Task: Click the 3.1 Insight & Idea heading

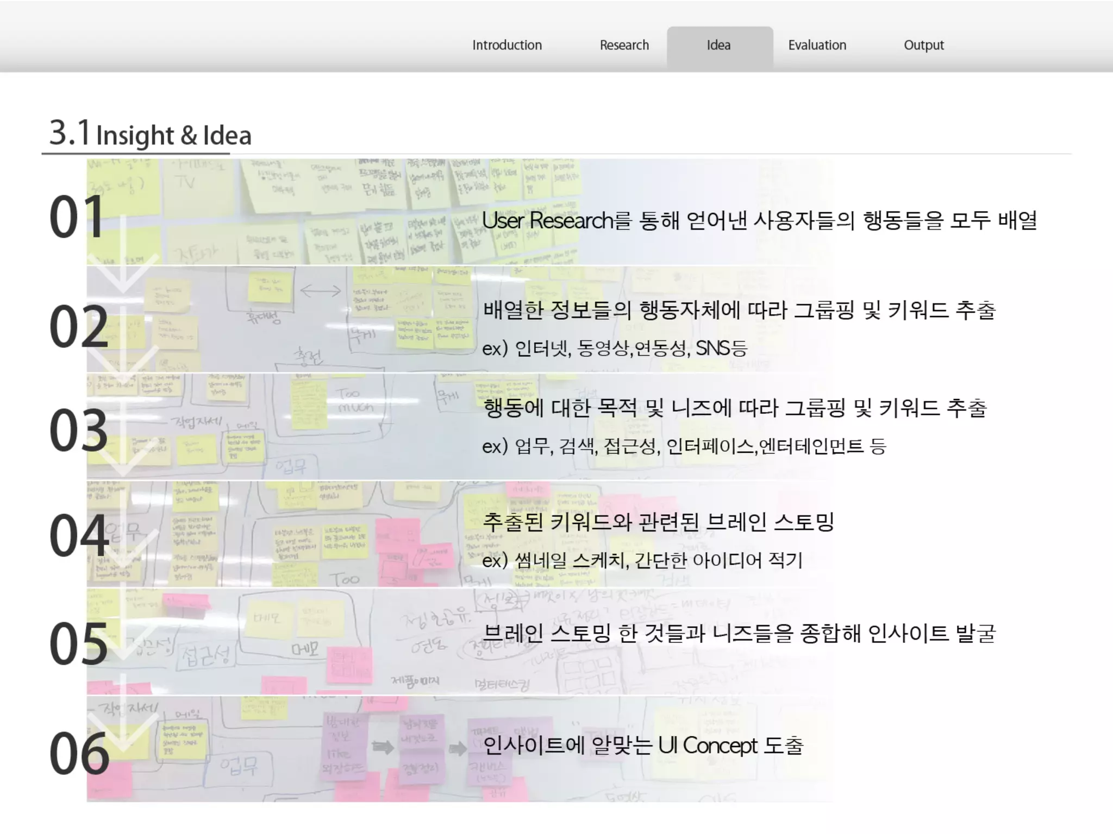Action: [150, 134]
